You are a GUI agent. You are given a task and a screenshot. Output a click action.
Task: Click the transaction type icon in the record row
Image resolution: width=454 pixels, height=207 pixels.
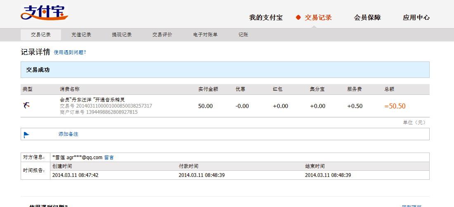tap(26, 106)
